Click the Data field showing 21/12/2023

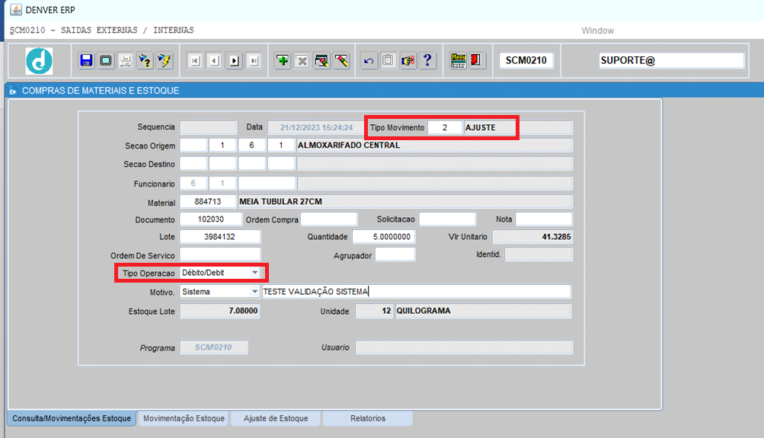click(316, 128)
